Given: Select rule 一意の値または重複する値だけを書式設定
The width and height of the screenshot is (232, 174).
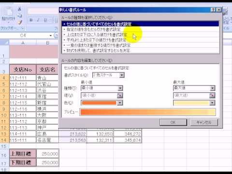Looking at the screenshot, I should [140, 45].
